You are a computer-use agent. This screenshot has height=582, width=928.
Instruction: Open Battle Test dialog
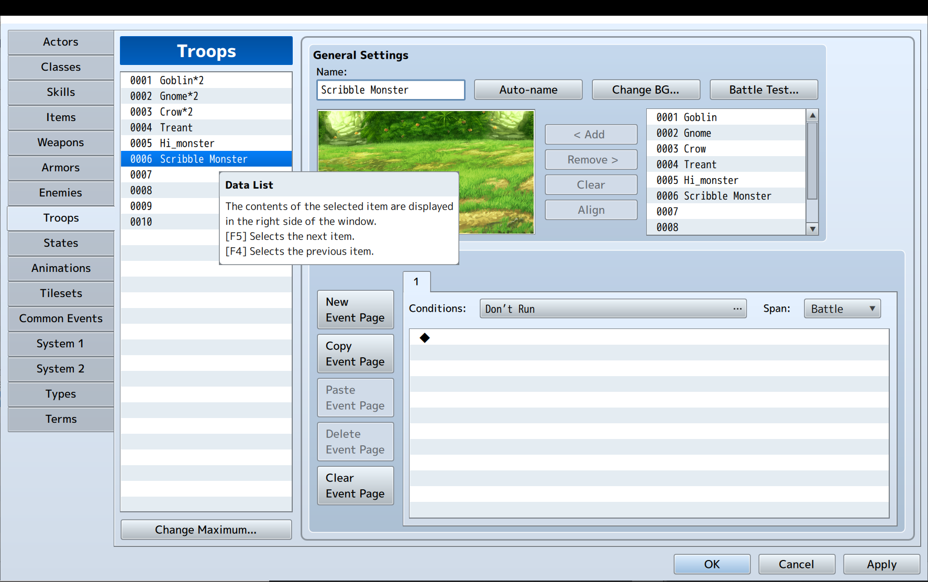(763, 89)
